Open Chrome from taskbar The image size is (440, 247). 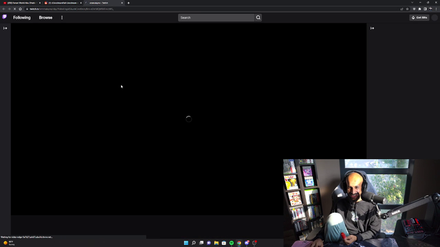pos(239,243)
